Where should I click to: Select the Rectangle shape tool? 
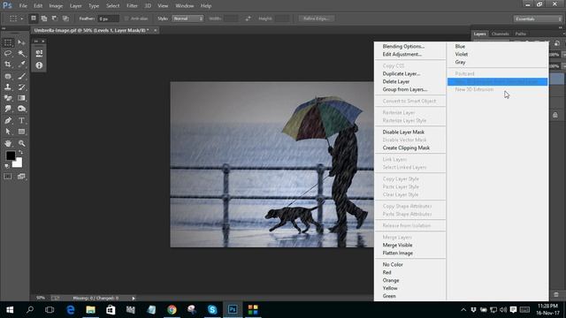tap(21, 132)
